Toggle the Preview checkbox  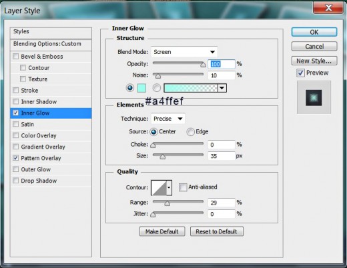(x=300, y=73)
